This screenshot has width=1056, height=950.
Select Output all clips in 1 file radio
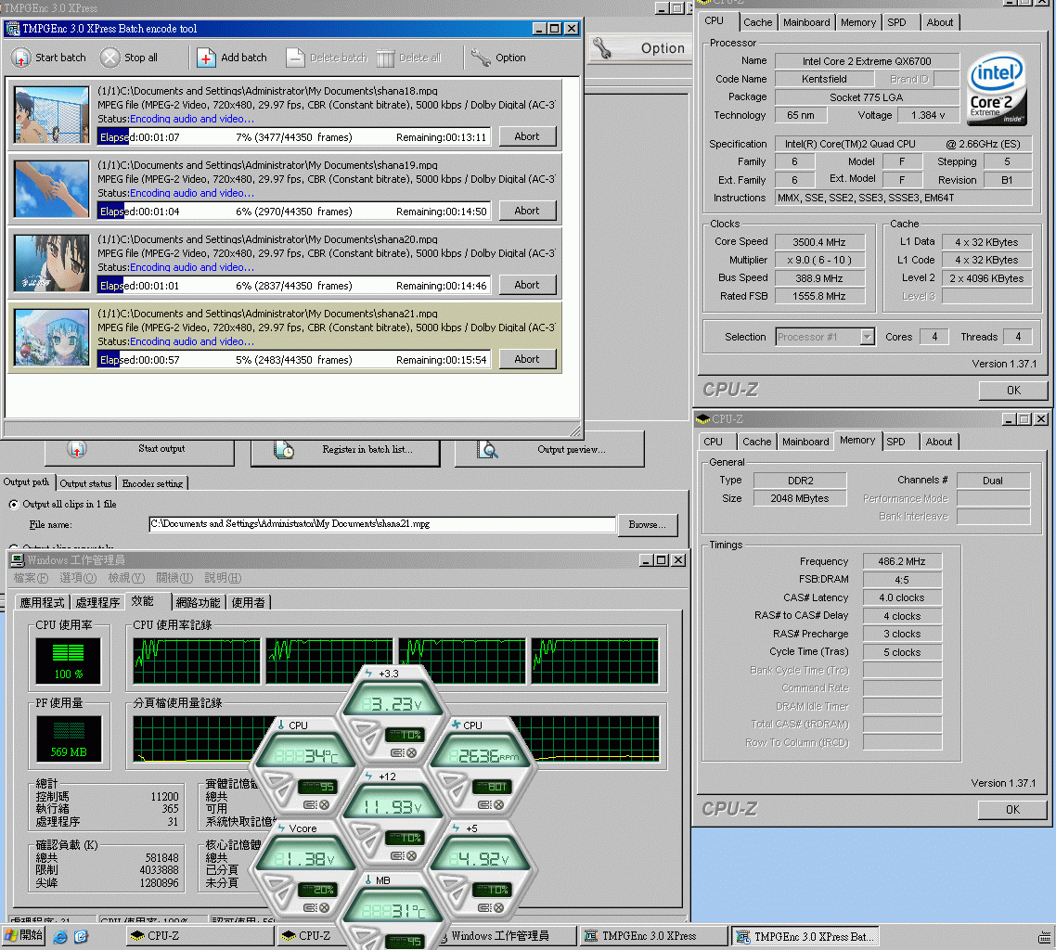point(14,505)
